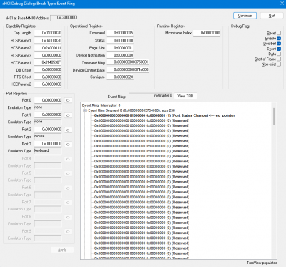Click the Configure register field

120,77
